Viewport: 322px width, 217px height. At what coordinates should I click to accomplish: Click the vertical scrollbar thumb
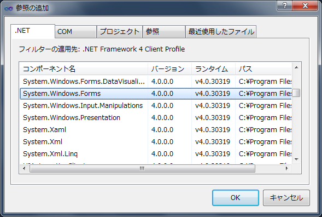click(x=296, y=93)
